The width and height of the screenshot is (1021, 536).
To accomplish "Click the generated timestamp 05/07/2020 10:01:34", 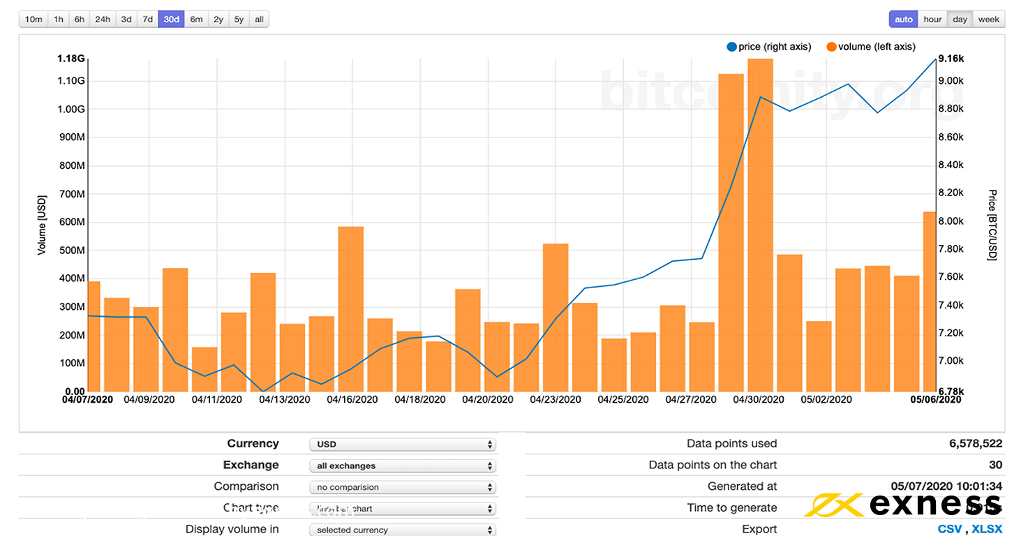I will coord(947,486).
